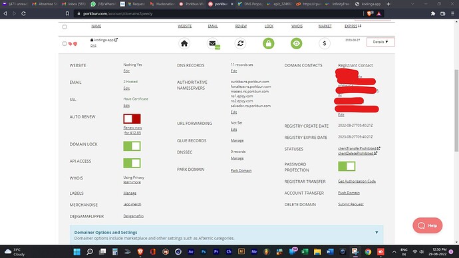Image resolution: width=459 pixels, height=258 pixels.
Task: Click the dns link under kodinga.app
Action: click(93, 46)
